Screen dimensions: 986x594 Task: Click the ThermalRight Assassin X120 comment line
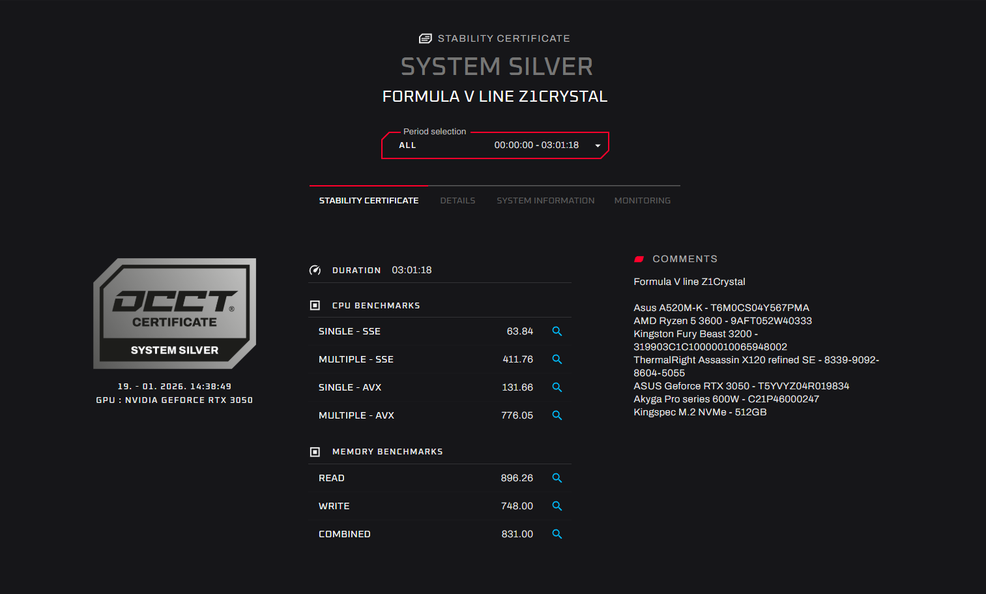757,366
